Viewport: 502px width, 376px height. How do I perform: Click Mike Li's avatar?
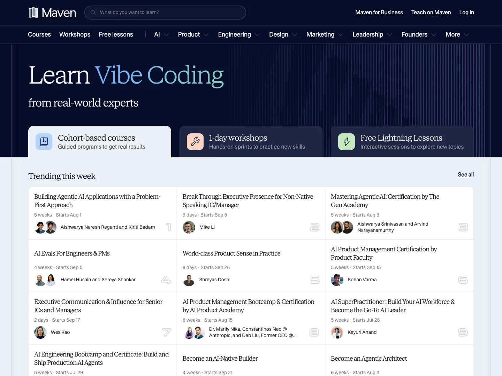[189, 227]
